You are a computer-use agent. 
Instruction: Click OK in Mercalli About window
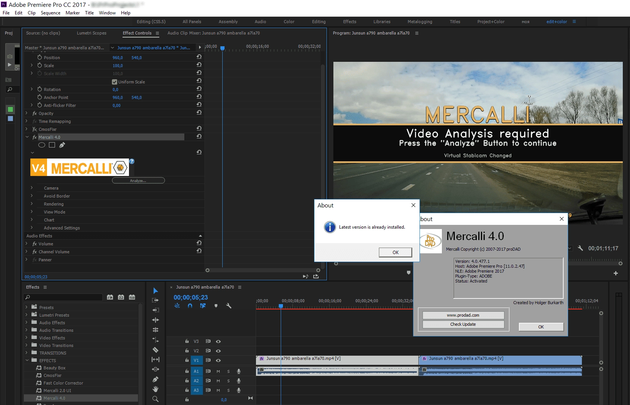tap(541, 327)
